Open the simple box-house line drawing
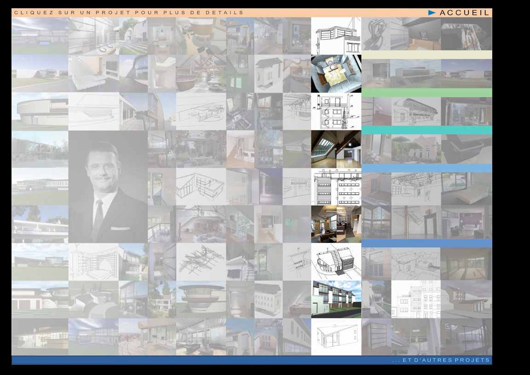The image size is (530, 375). click(336, 337)
